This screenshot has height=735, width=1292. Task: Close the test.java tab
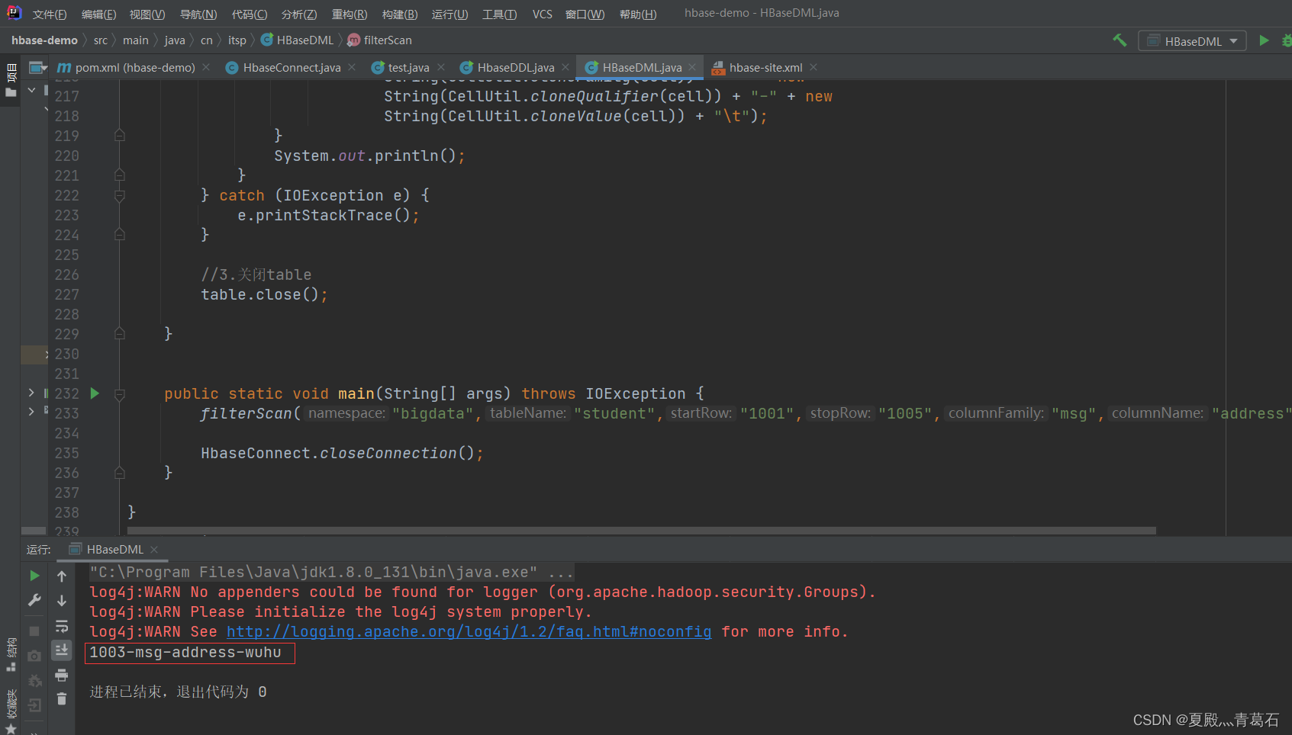pos(441,67)
